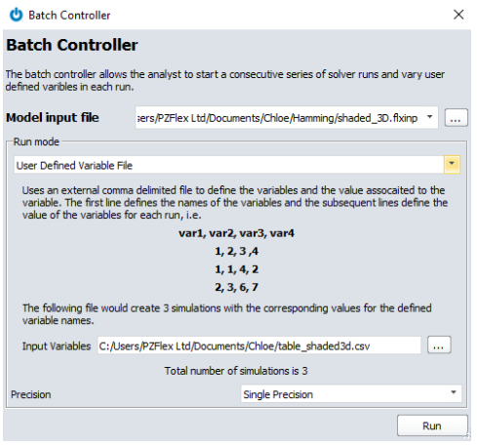Click the Input Variables label
Viewport: 477px width, 445px height.
[x=57, y=345]
